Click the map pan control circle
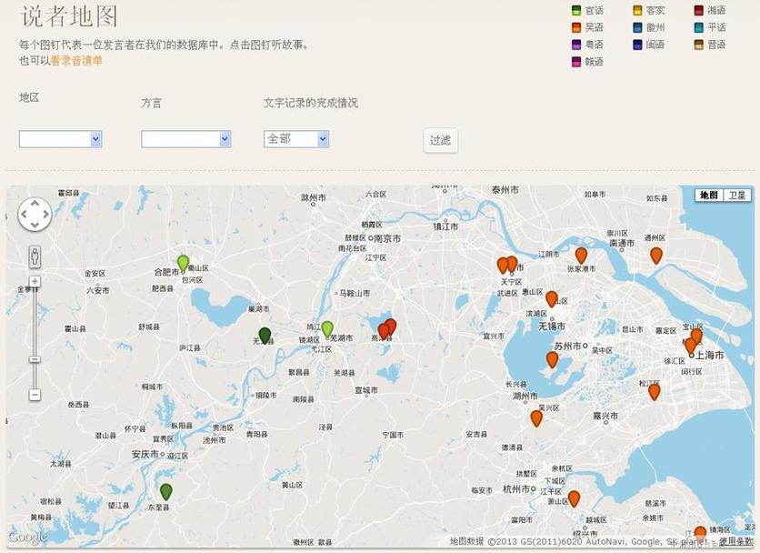This screenshot has width=760, height=553. point(35,215)
